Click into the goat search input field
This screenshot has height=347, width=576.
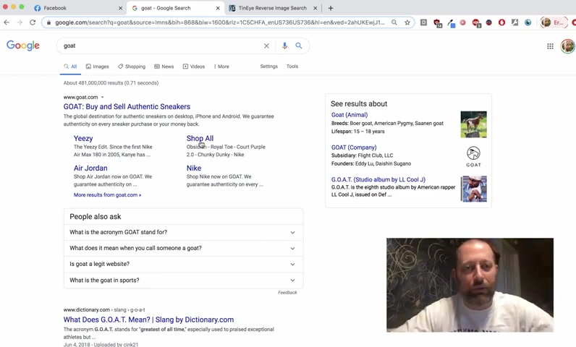pos(160,46)
